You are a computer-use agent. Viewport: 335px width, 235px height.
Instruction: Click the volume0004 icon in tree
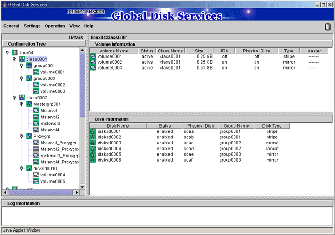pos(36,175)
